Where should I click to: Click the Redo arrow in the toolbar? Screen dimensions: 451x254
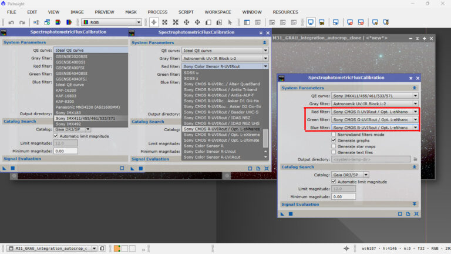[x=22, y=22]
